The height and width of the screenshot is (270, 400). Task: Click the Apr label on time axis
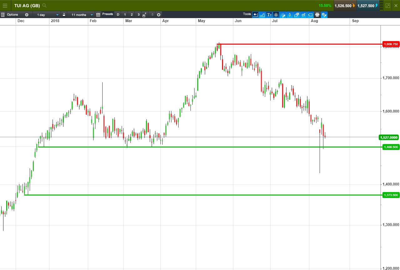point(165,21)
